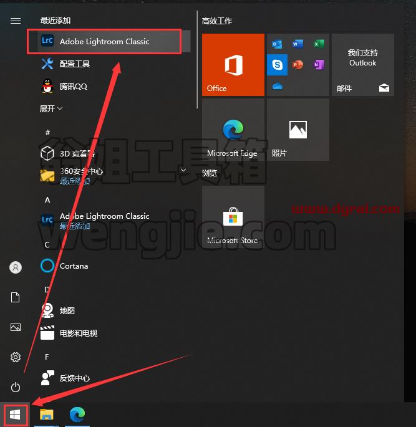This screenshot has height=427, width=416.
Task: Launch the 配置工具 configuration tool
Action: 109,64
